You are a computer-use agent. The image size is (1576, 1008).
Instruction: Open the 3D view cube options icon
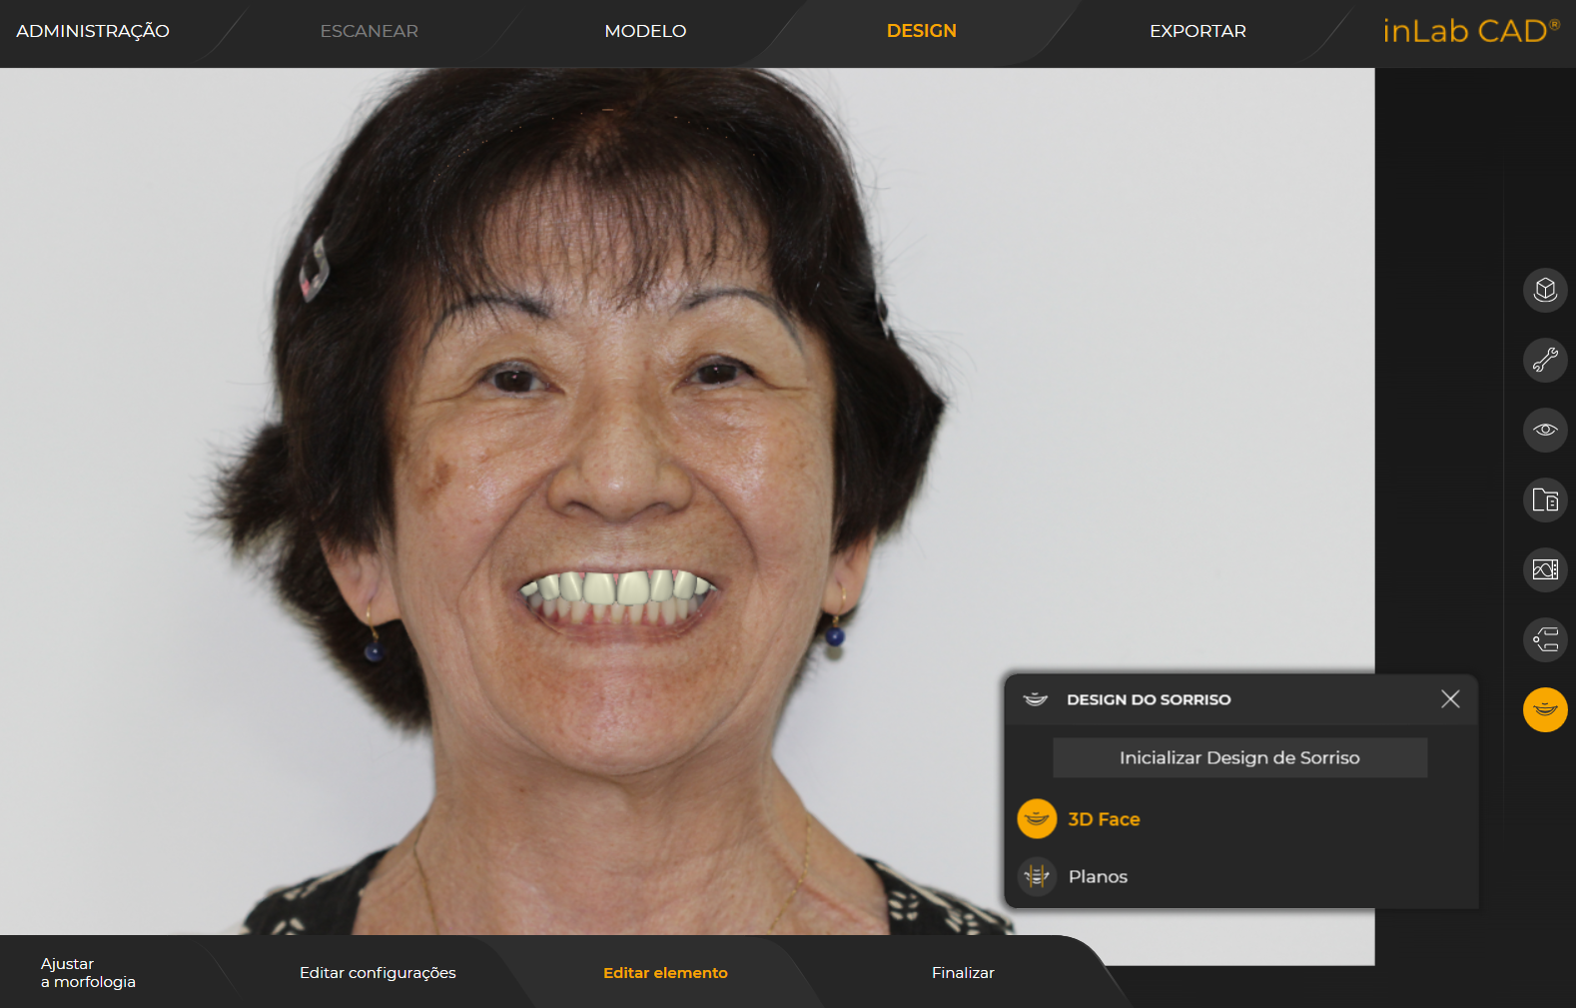click(x=1545, y=291)
